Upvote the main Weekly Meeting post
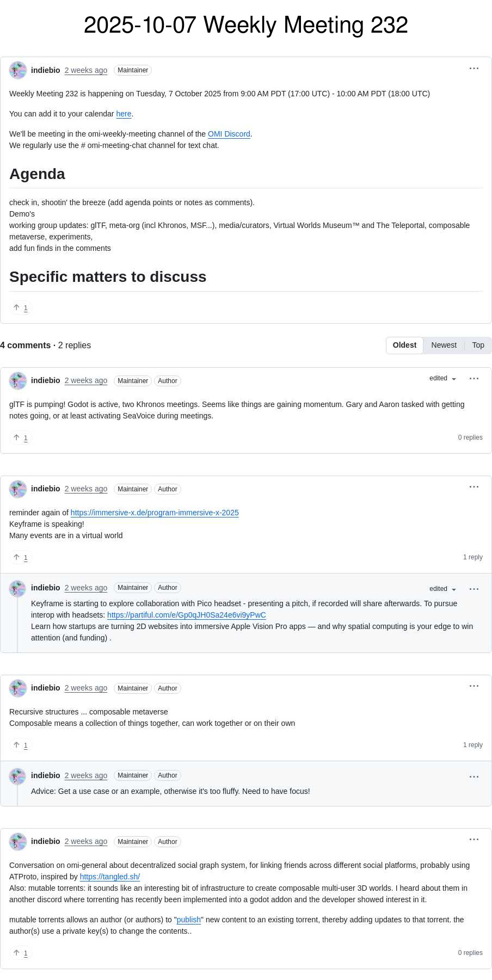The width and height of the screenshot is (492, 980). click(21, 307)
